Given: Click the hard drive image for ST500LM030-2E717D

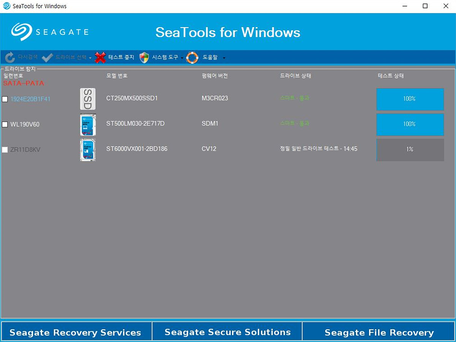Looking at the screenshot, I should tap(88, 125).
